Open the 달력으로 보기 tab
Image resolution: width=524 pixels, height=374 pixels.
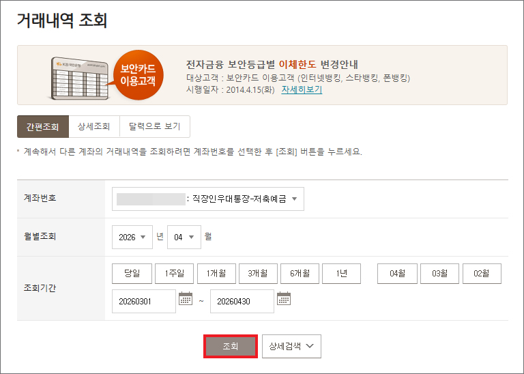(155, 127)
